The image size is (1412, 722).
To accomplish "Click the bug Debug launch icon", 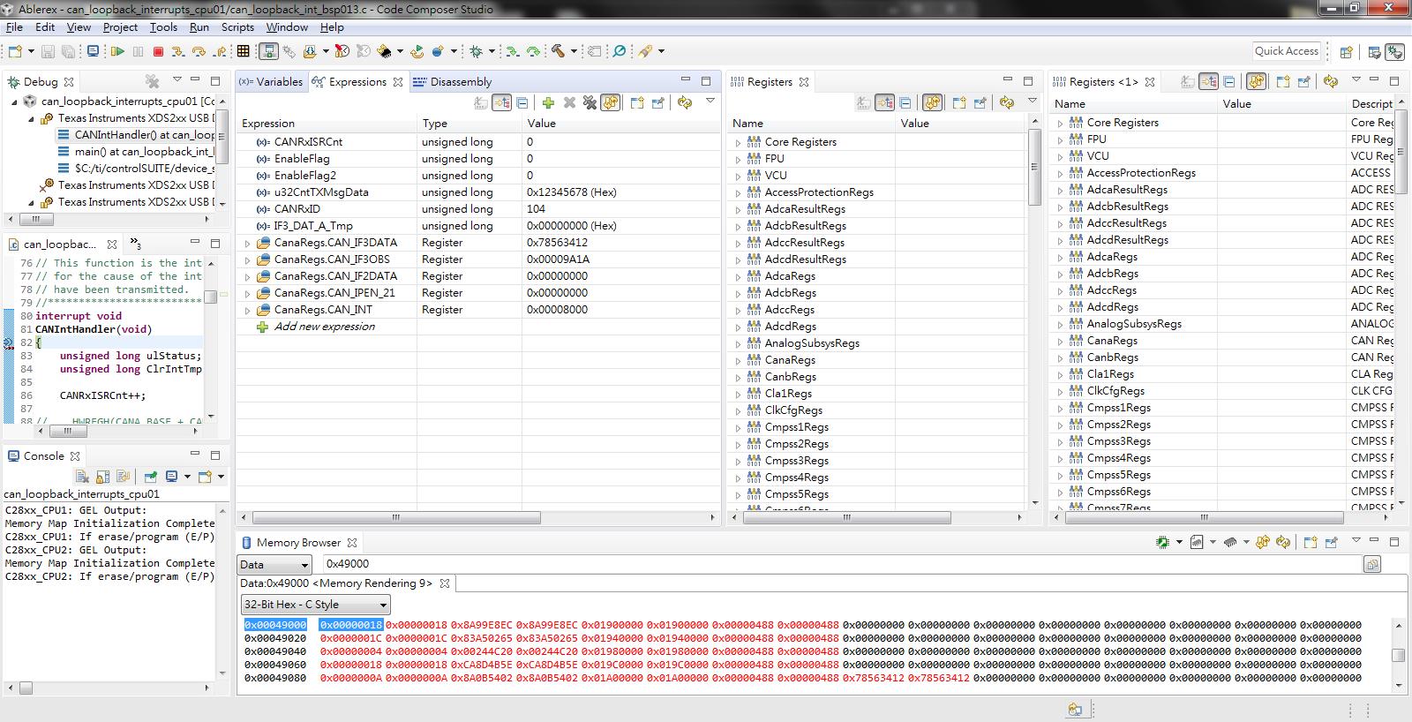I will (x=476, y=51).
